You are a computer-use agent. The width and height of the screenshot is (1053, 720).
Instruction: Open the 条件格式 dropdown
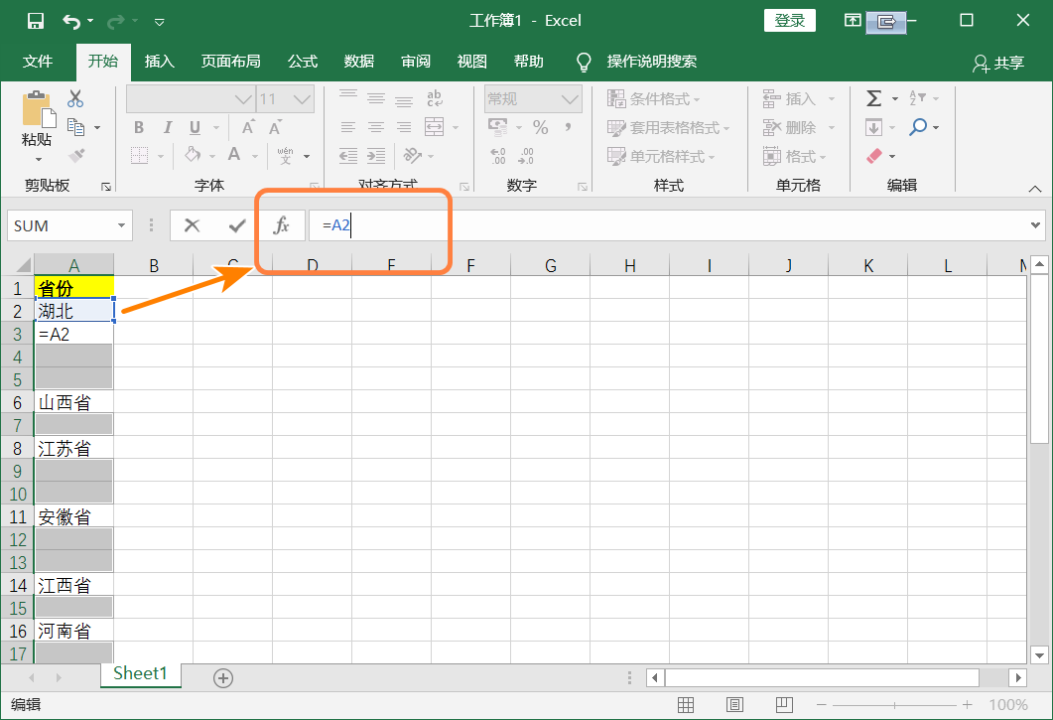tap(653, 99)
